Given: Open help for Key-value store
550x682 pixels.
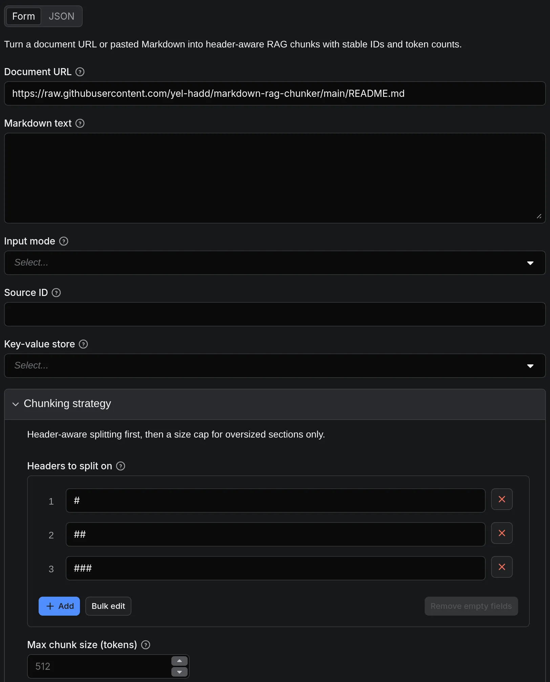Looking at the screenshot, I should [83, 344].
